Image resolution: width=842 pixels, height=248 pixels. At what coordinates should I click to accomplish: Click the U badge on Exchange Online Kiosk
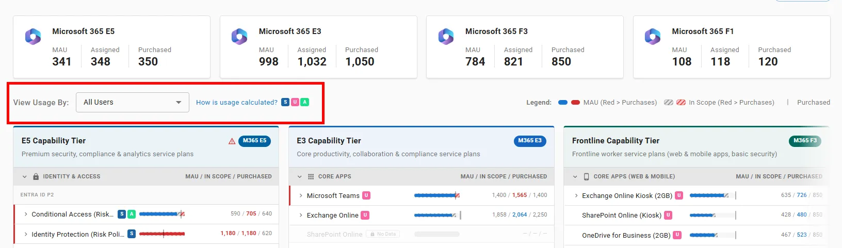click(x=679, y=195)
